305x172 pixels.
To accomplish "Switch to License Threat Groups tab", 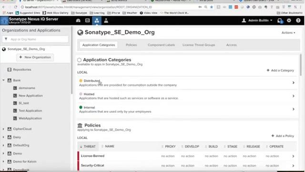I will (x=199, y=45).
